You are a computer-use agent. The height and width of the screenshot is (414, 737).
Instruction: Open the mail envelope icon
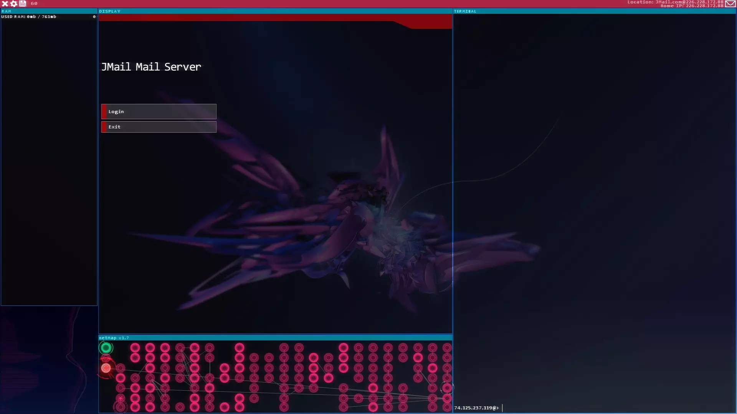pyautogui.click(x=730, y=3)
